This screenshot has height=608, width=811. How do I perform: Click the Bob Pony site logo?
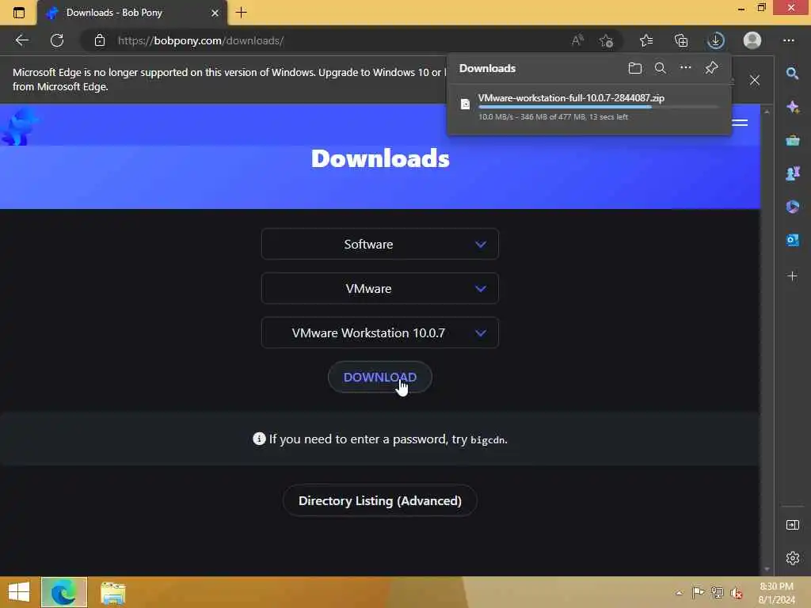tap(19, 127)
